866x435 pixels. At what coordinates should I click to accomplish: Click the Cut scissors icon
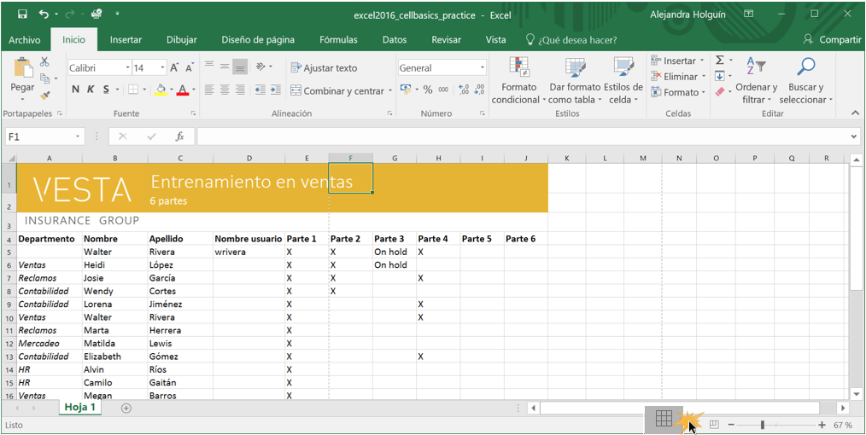[45, 63]
